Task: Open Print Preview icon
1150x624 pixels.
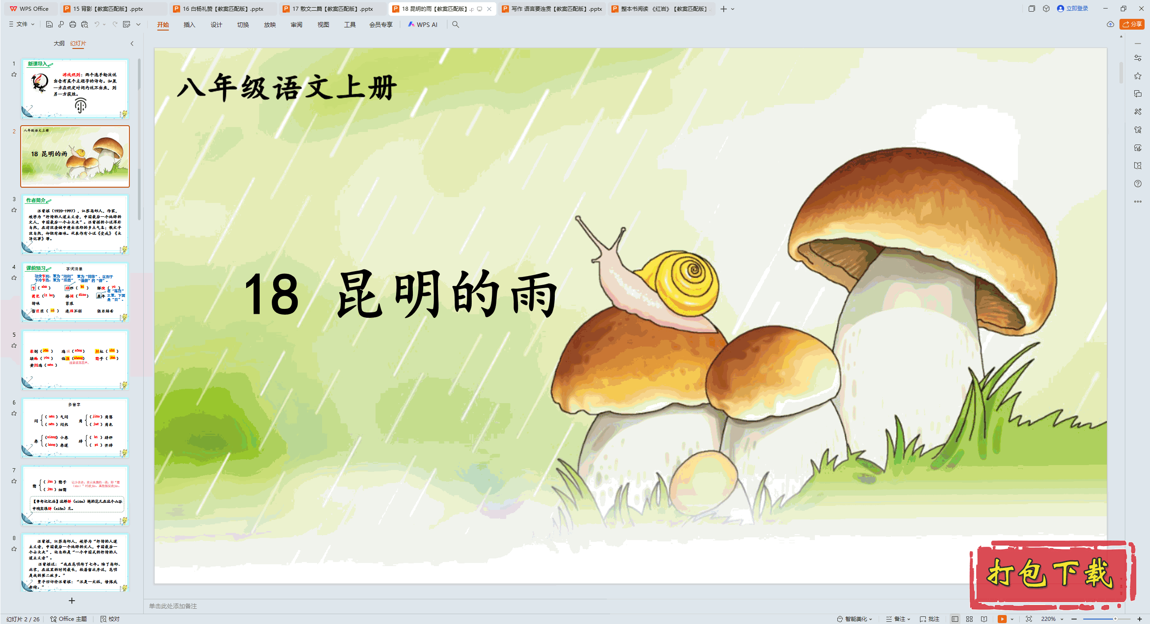Action: (x=84, y=24)
